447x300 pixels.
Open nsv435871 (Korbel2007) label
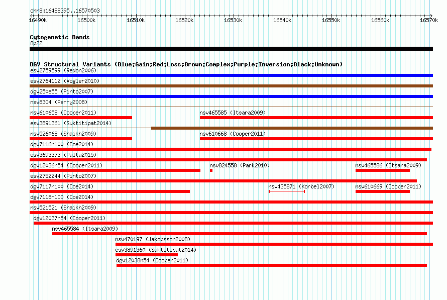coord(301,186)
